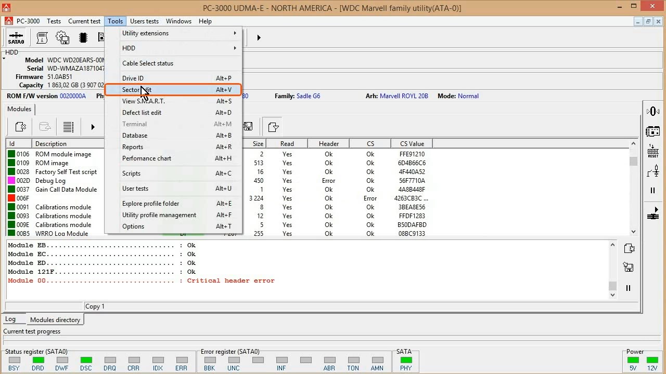Select module row 006F with CS error
Viewport: 666px width, 374px height.
tap(317, 198)
